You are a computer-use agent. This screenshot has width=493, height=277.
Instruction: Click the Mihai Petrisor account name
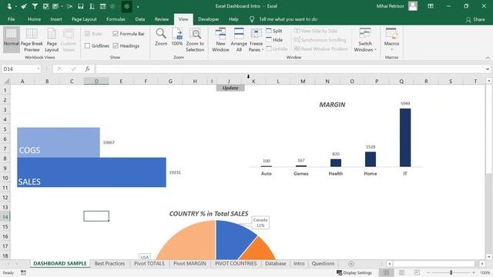pyautogui.click(x=391, y=6)
